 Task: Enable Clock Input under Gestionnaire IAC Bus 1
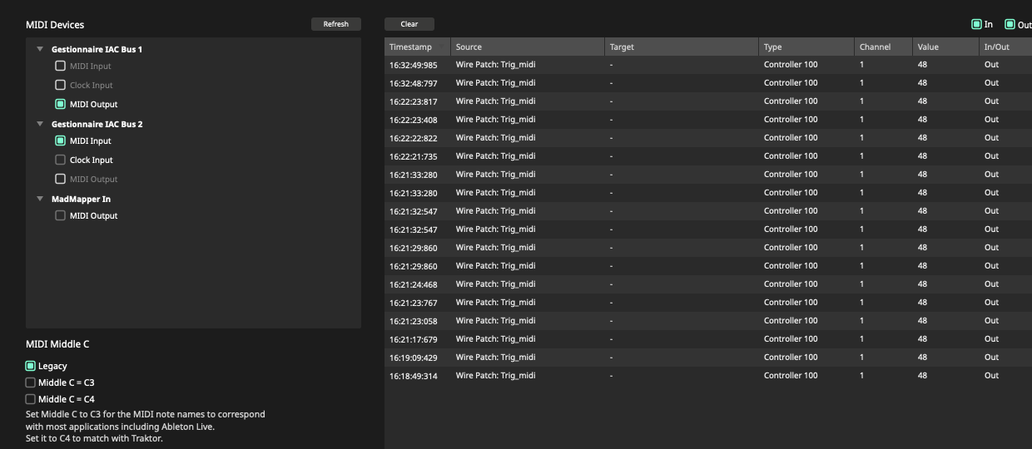click(x=60, y=85)
